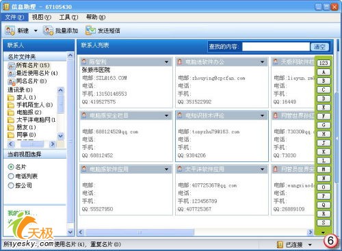Screen dimensions: 342x251
Task: Click the 批量添加 batch add toolbar button
Action: (61, 31)
